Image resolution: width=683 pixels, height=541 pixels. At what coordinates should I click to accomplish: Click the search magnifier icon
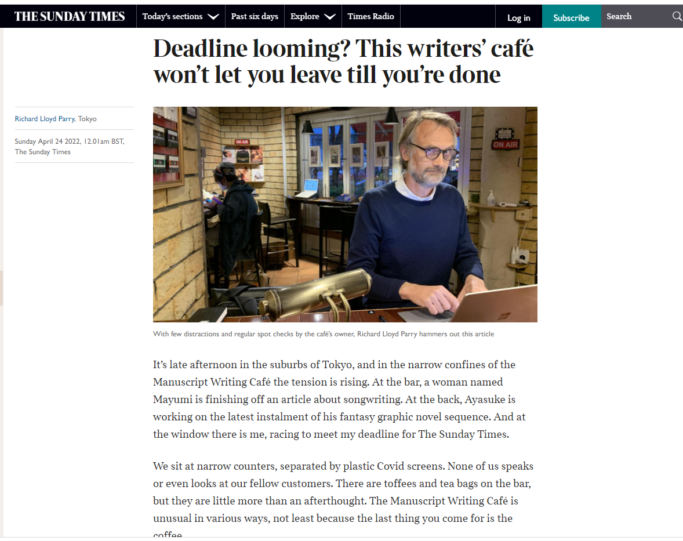[x=677, y=16]
